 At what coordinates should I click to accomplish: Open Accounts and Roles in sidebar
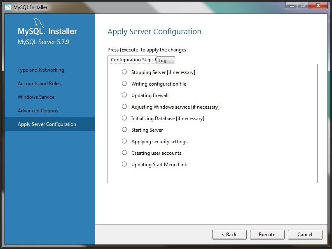(39, 84)
